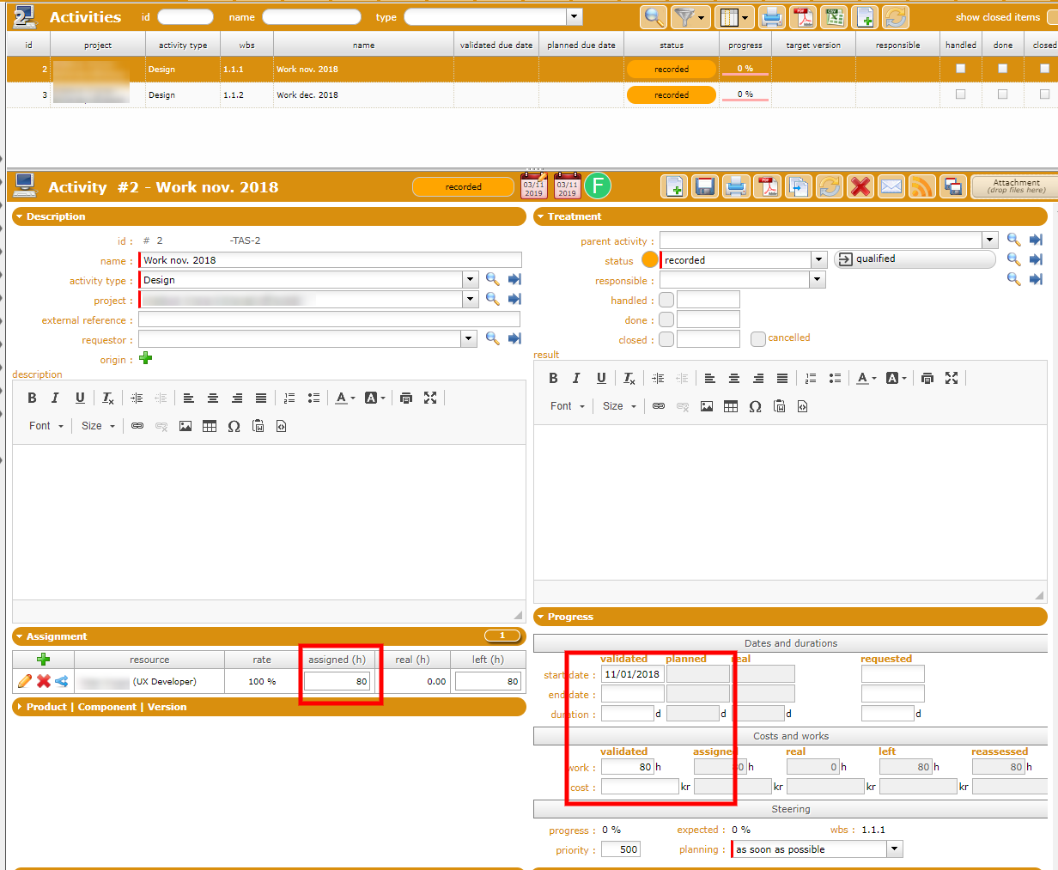The image size is (1058, 870).
Task: Edit the UX Developer assignment with the pencil
Action: pyautogui.click(x=25, y=681)
